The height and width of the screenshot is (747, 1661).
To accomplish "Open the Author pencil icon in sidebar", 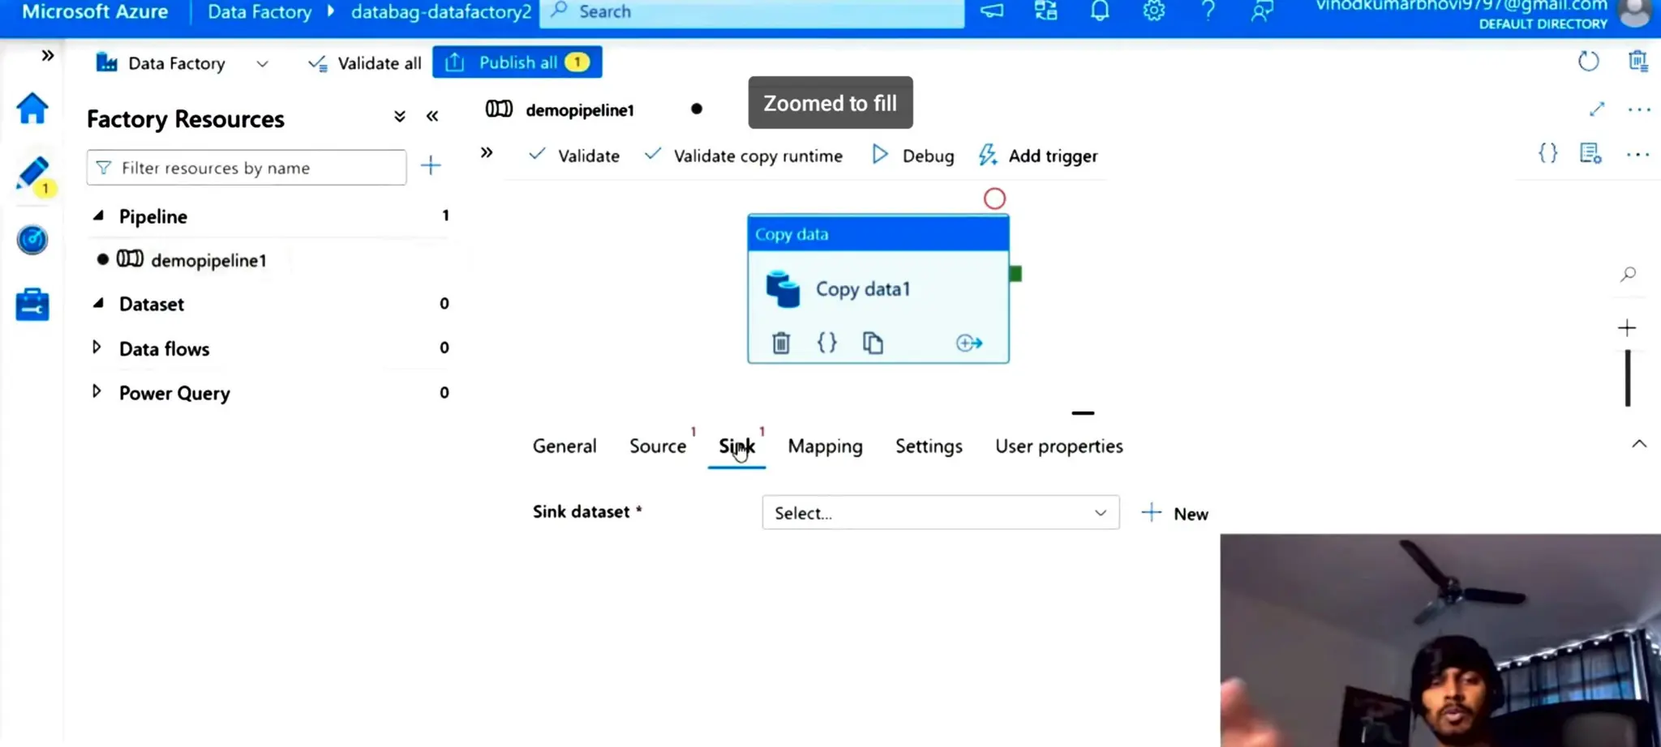I will tap(32, 174).
